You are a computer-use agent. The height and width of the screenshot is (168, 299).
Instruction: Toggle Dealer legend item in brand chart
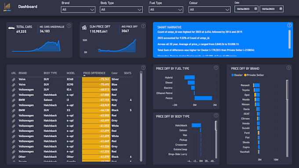point(237,75)
